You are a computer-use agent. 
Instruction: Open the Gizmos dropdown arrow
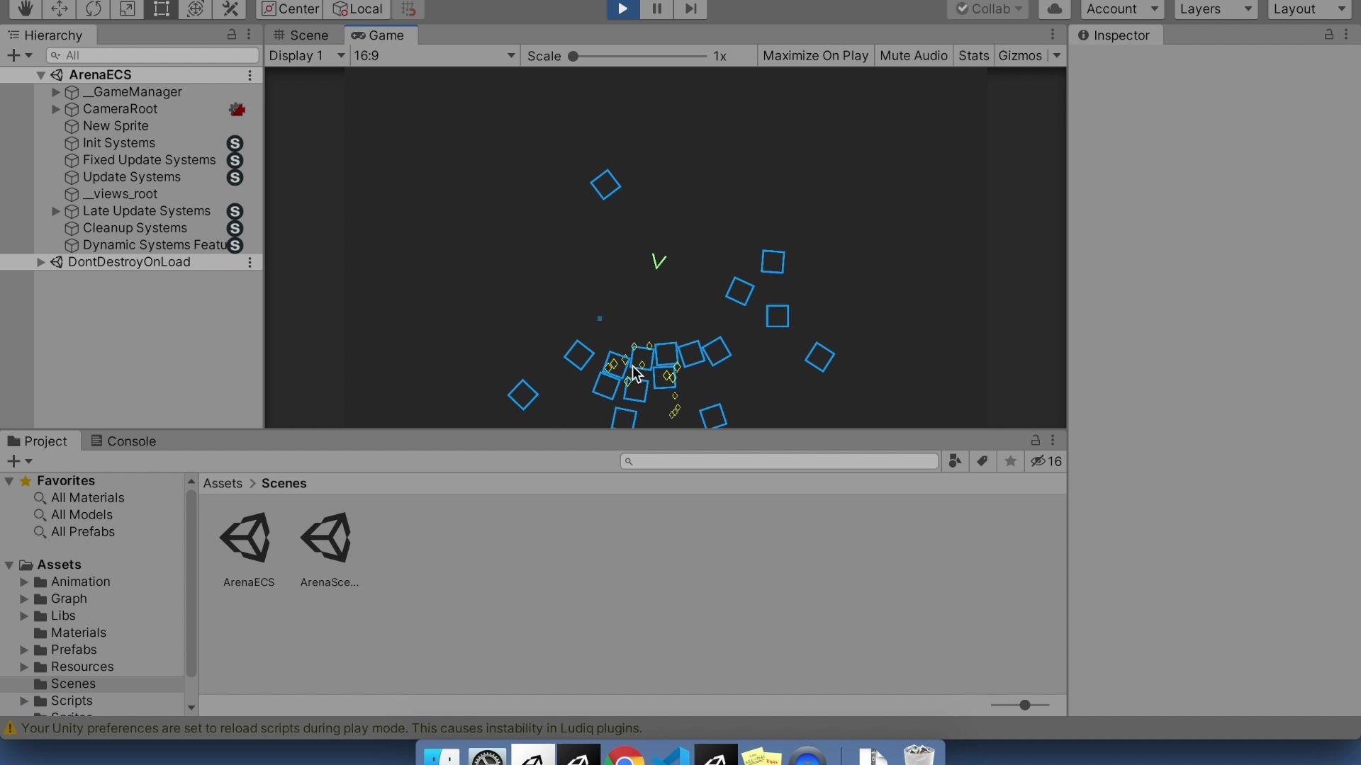coord(1056,55)
